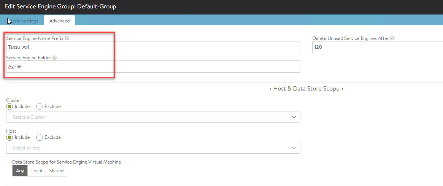
Task: Set data store scope to Any
Action: [20, 171]
